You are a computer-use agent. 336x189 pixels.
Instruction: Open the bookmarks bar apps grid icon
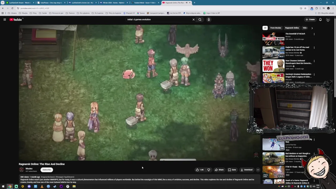pyautogui.click(x=3, y=13)
